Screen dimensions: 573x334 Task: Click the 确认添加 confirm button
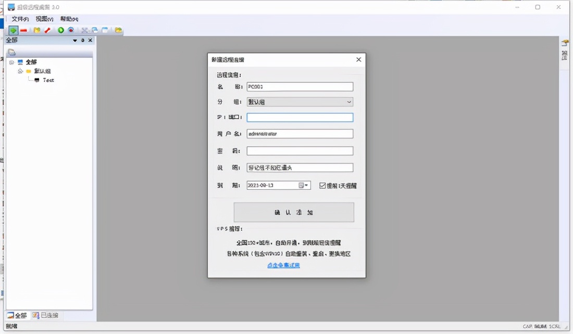(x=294, y=212)
